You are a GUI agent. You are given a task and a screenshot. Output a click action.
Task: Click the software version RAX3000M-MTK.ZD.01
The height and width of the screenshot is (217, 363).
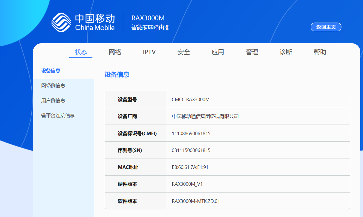pos(196,201)
